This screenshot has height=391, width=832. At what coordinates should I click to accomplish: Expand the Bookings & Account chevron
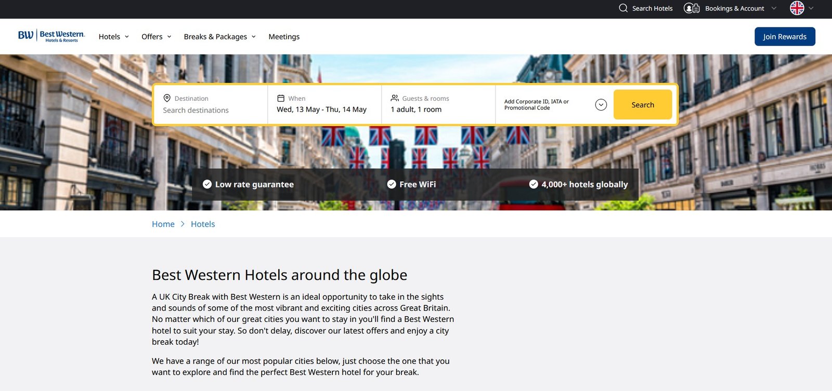tap(774, 8)
